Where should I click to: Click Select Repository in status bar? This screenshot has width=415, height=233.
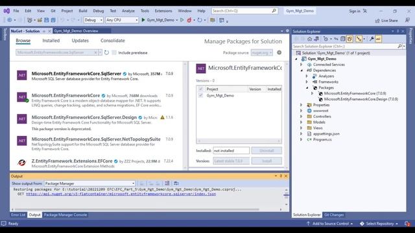379,223
